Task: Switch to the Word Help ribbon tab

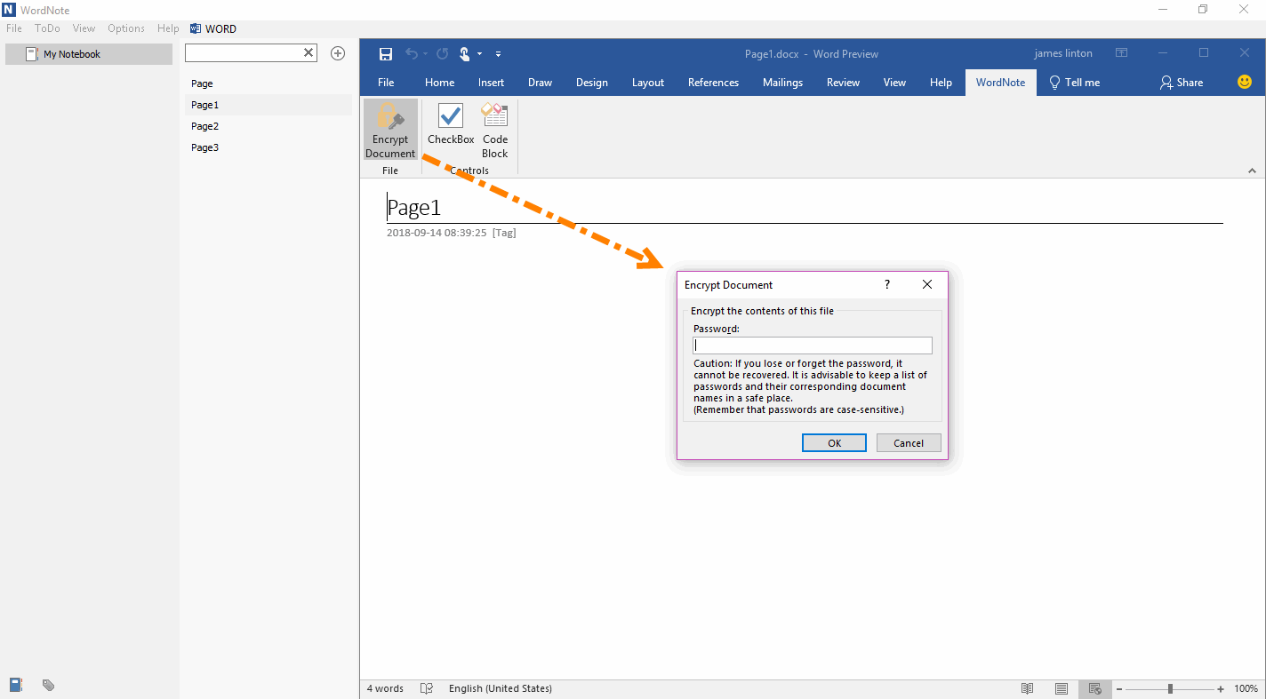Action: [941, 83]
